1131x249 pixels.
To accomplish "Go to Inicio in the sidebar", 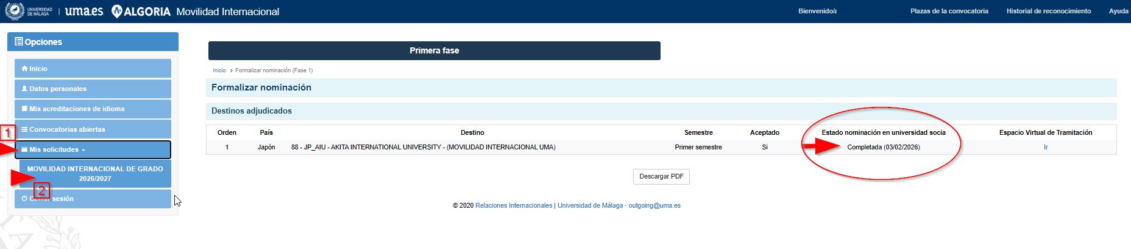I will click(x=93, y=69).
